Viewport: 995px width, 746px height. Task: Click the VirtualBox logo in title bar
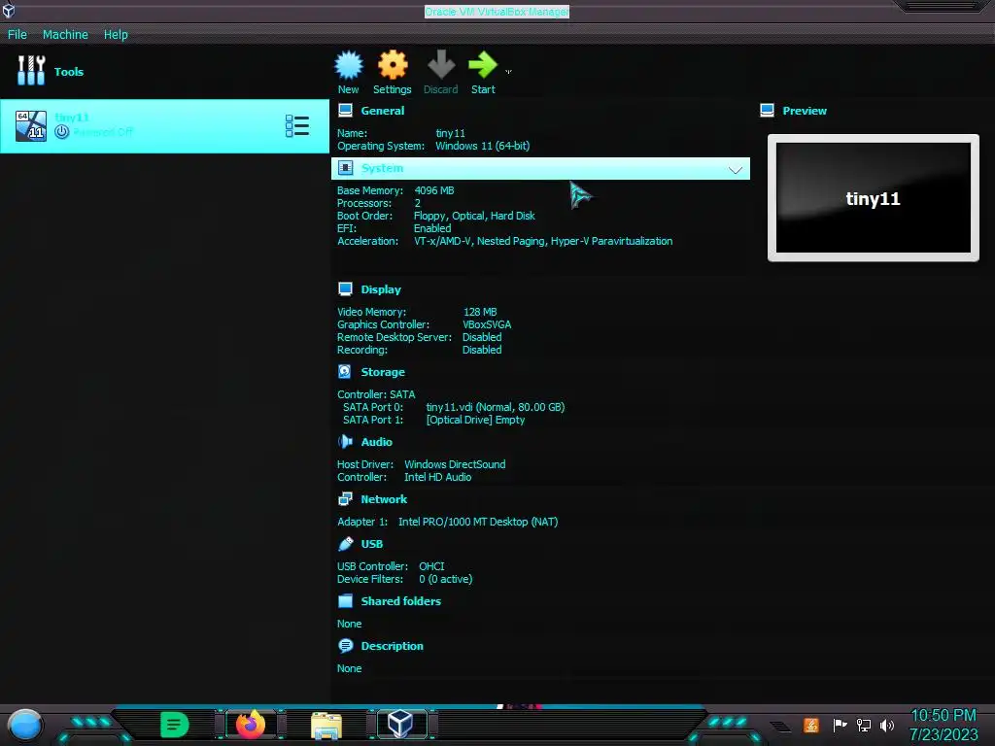8,10
